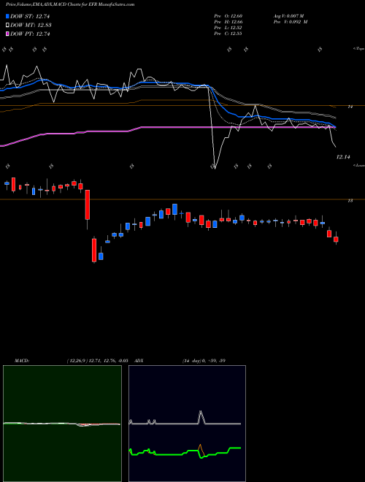Click the magenta DOW PT legend swatch

coord(7,34)
